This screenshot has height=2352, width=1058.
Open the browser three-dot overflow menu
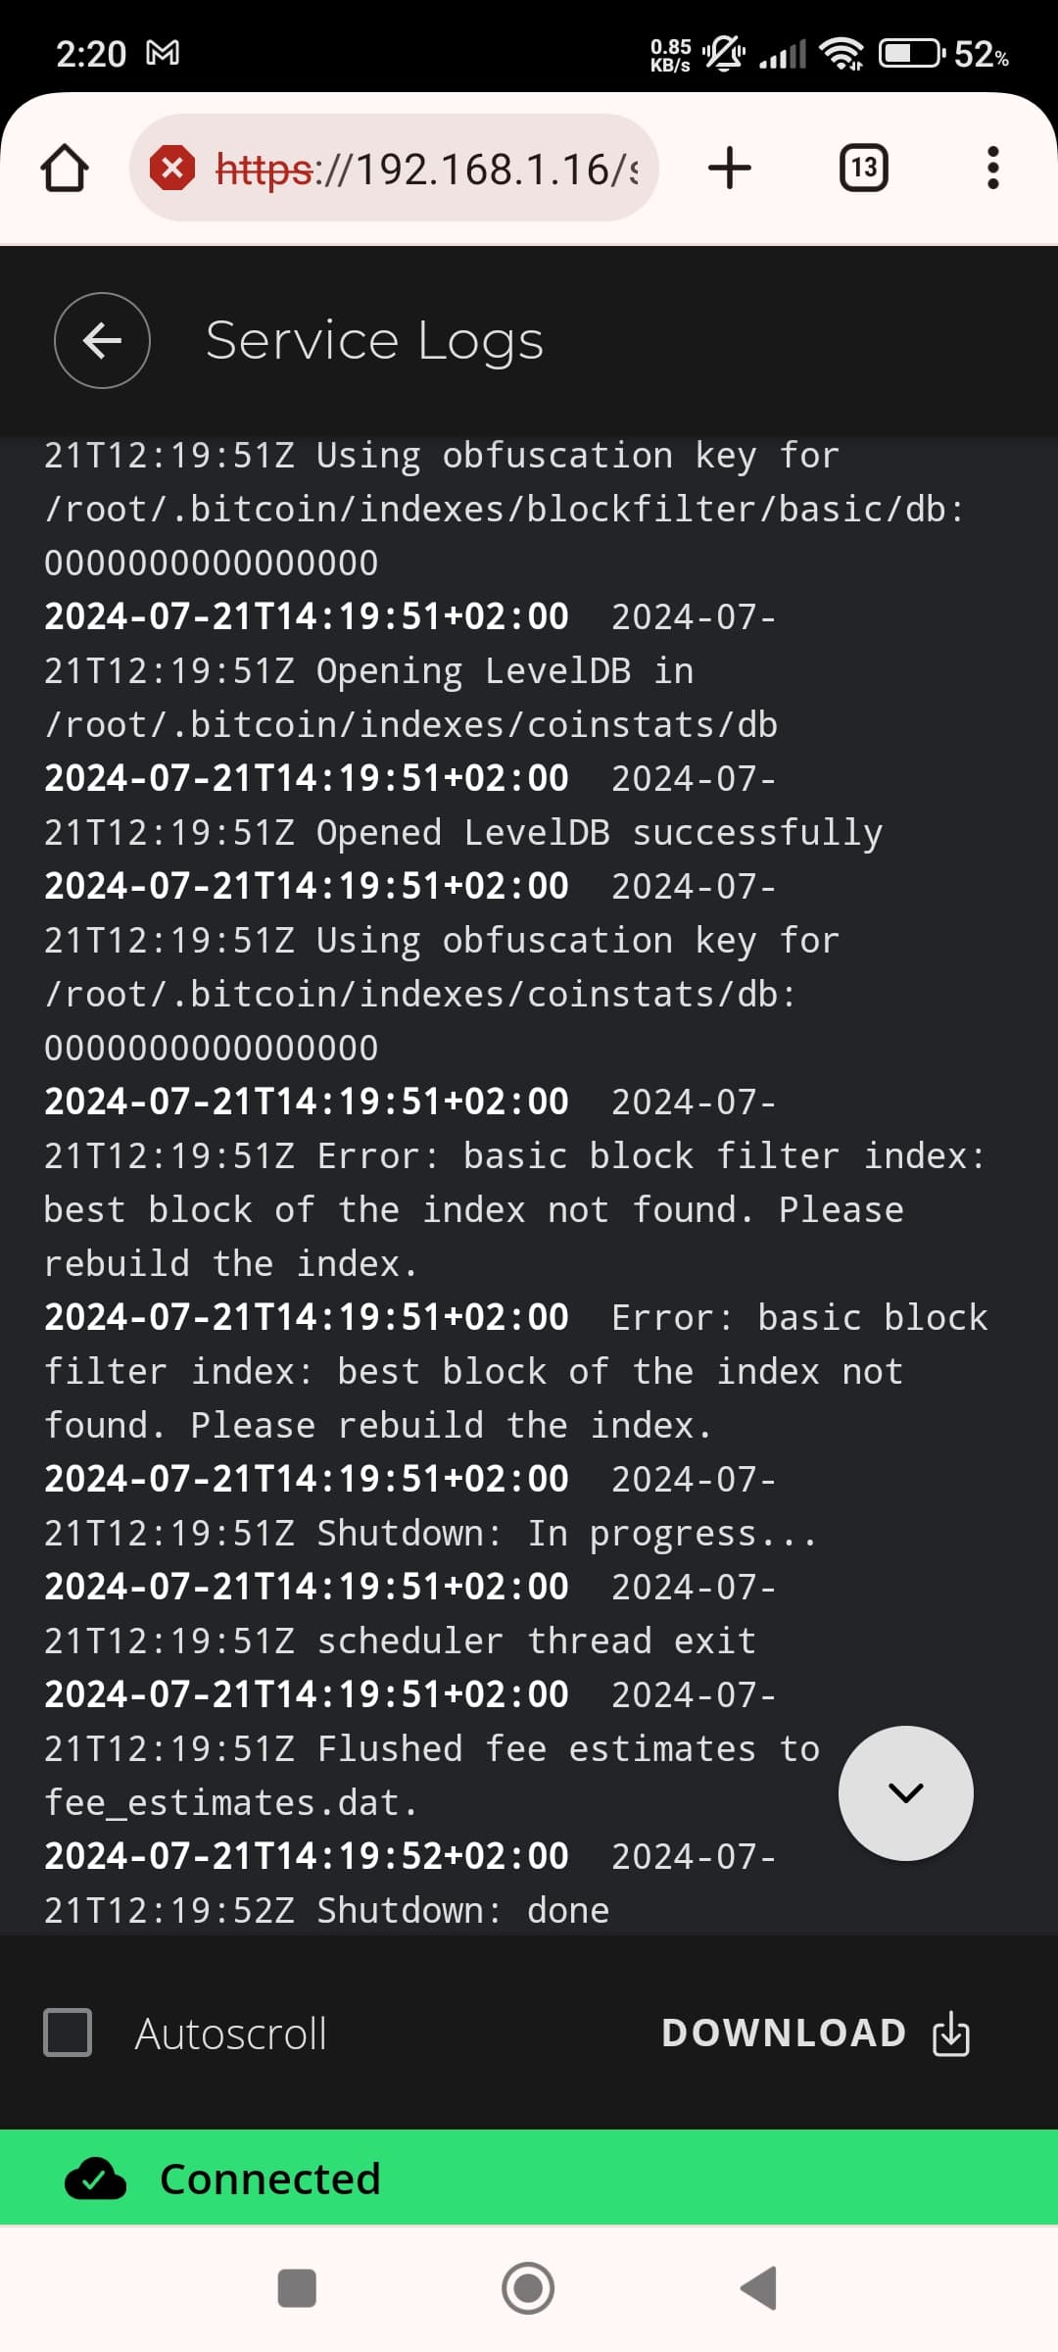[x=992, y=167]
